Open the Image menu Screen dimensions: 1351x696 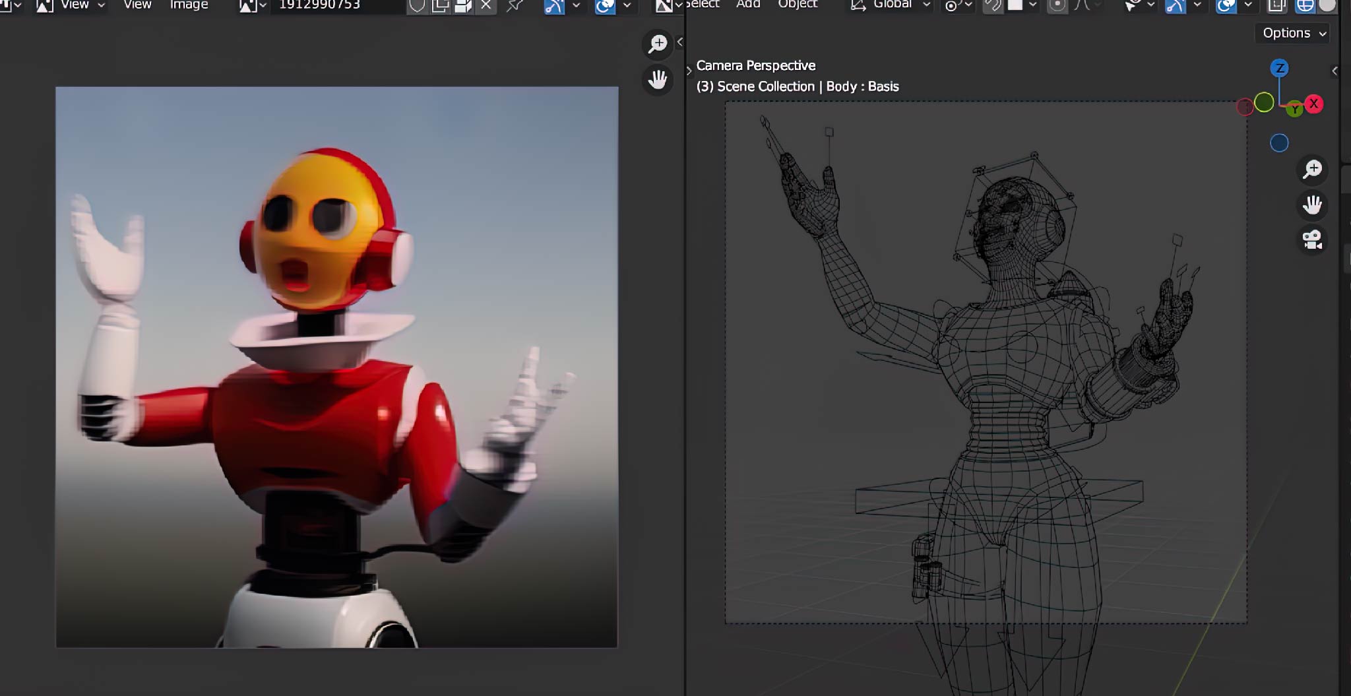[189, 5]
